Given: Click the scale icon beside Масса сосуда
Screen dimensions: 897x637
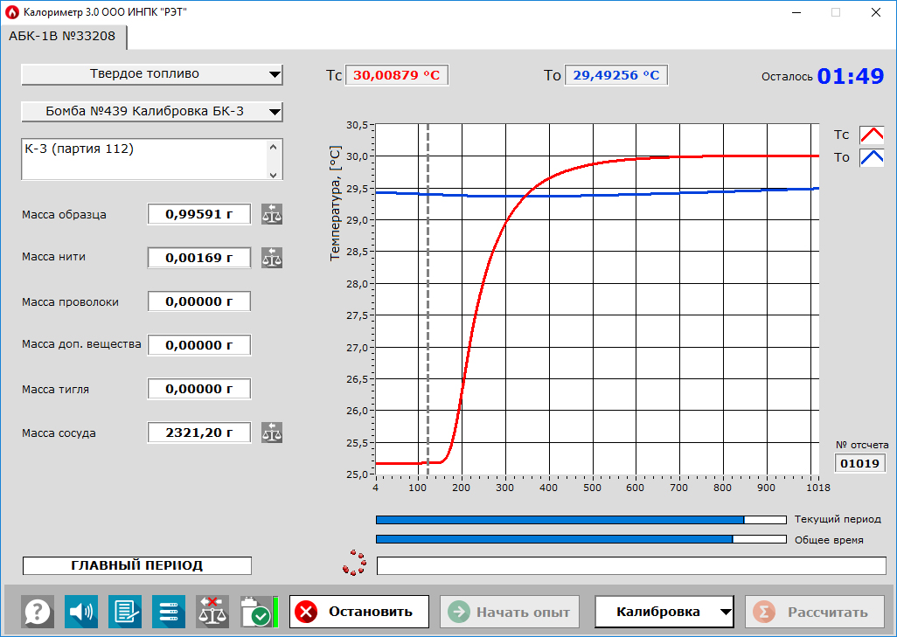Looking at the screenshot, I should (x=272, y=433).
